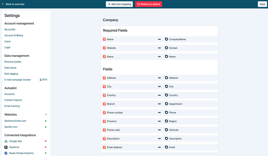
Task: Open Bulk tagging page
Action: [11, 74]
